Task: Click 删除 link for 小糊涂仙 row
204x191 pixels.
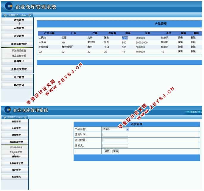Action: click(193, 47)
